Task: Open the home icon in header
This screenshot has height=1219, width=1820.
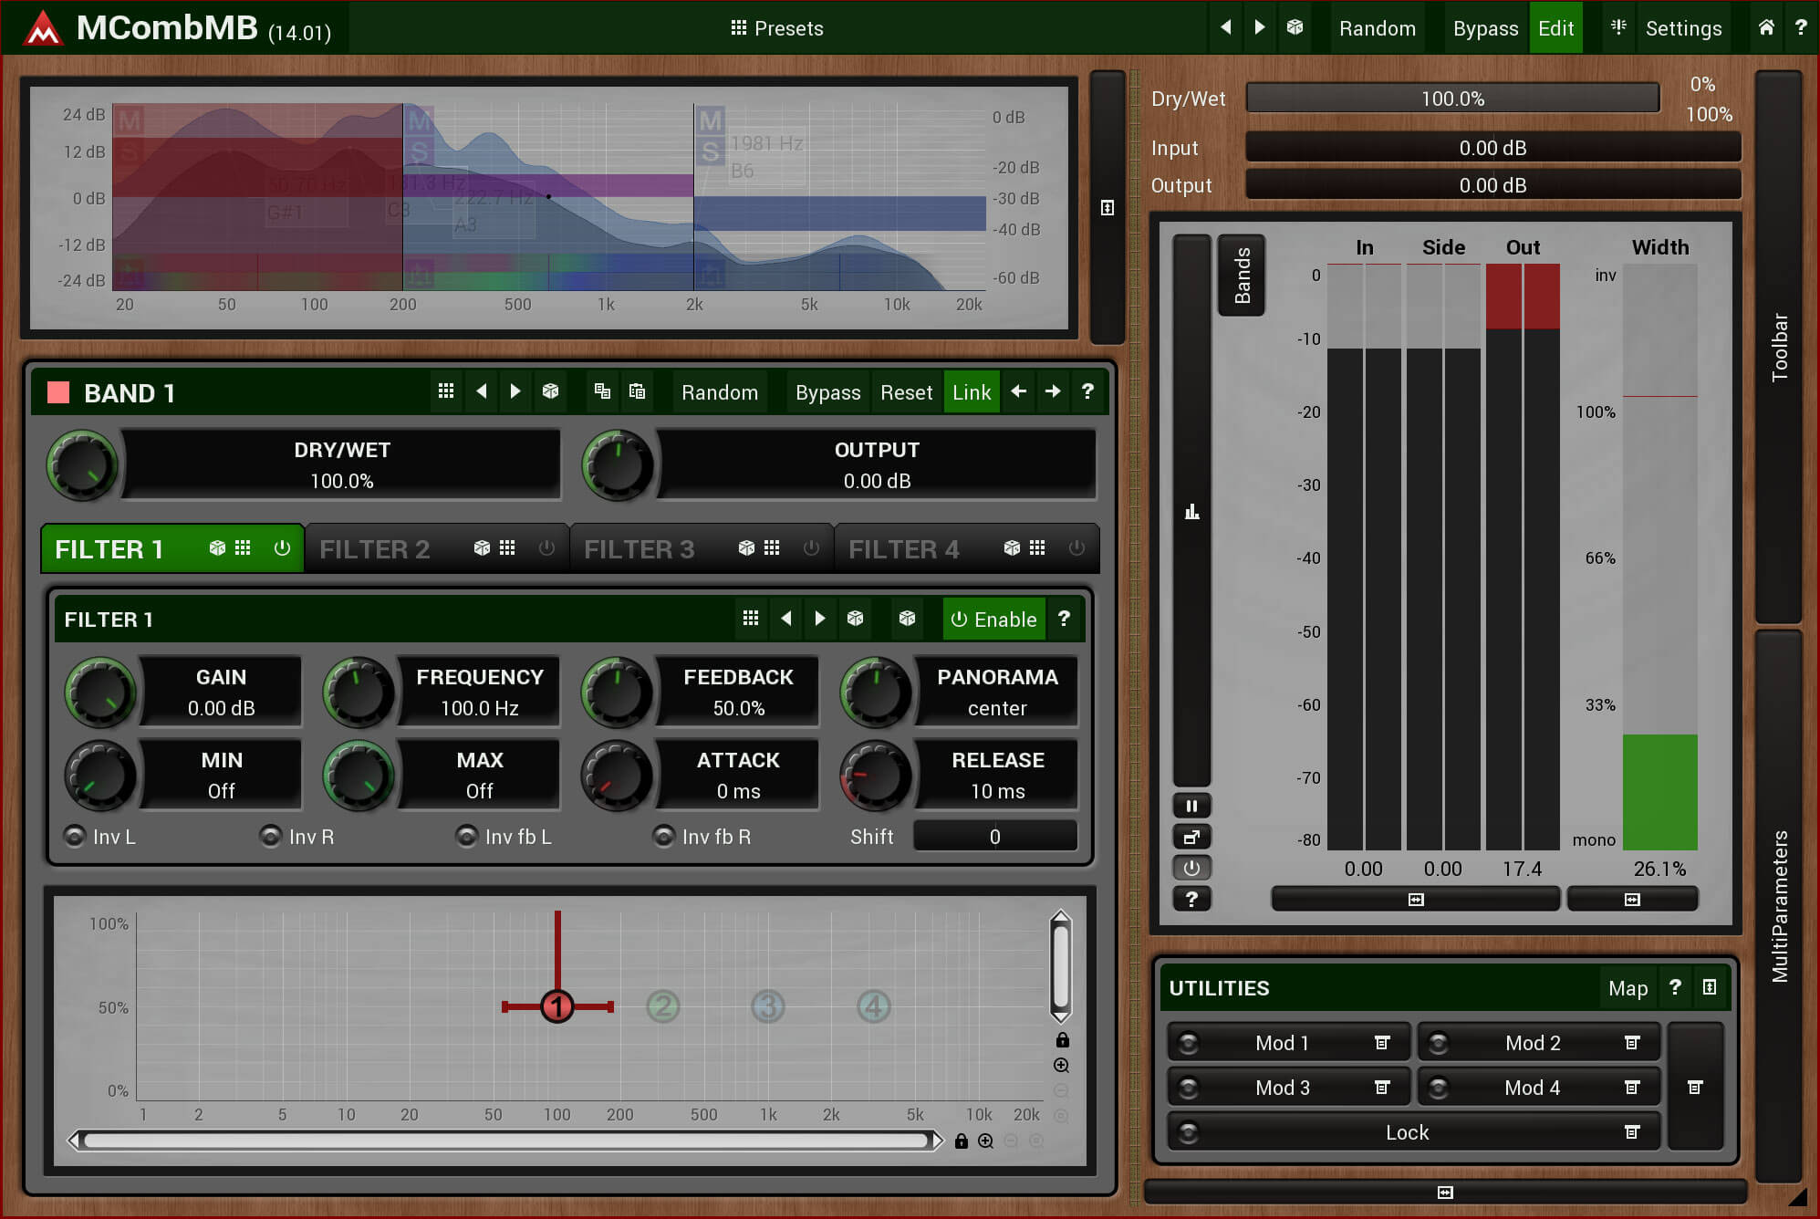Action: point(1766,27)
